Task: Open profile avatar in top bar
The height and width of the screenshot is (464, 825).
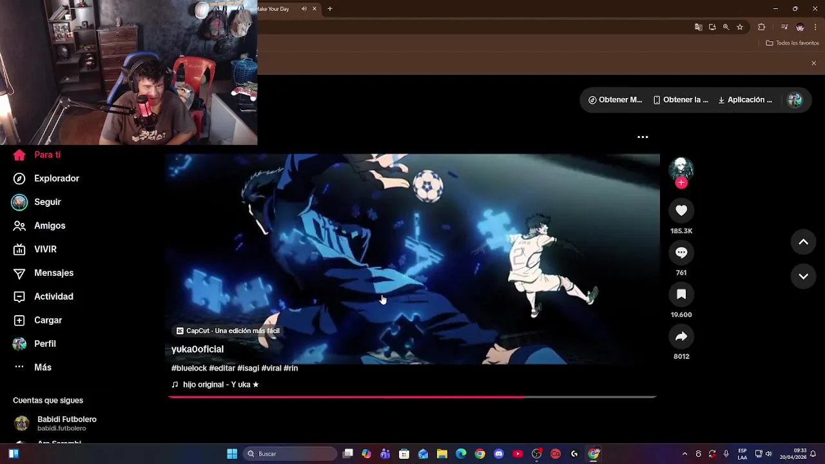Action: pyautogui.click(x=795, y=100)
